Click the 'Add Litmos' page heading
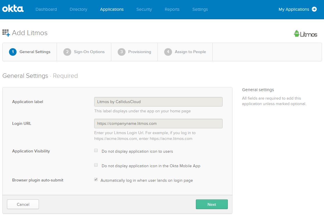Image resolution: width=324 pixels, height=216 pixels. (30, 33)
